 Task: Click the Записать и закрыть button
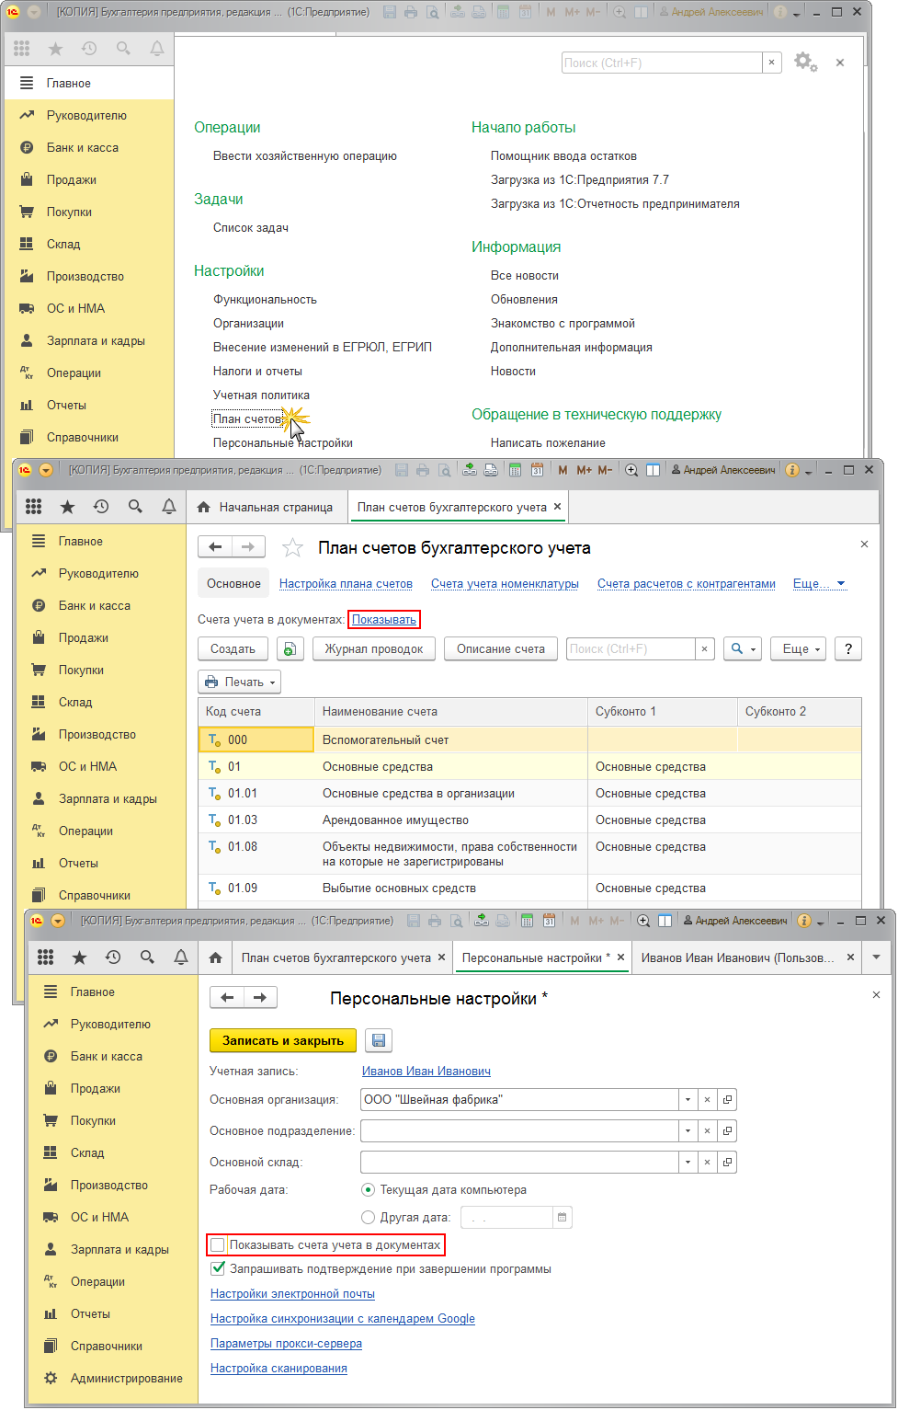pyautogui.click(x=283, y=1040)
